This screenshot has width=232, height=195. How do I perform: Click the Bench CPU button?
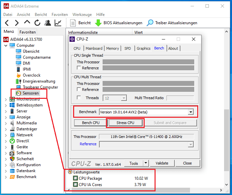point(91,123)
